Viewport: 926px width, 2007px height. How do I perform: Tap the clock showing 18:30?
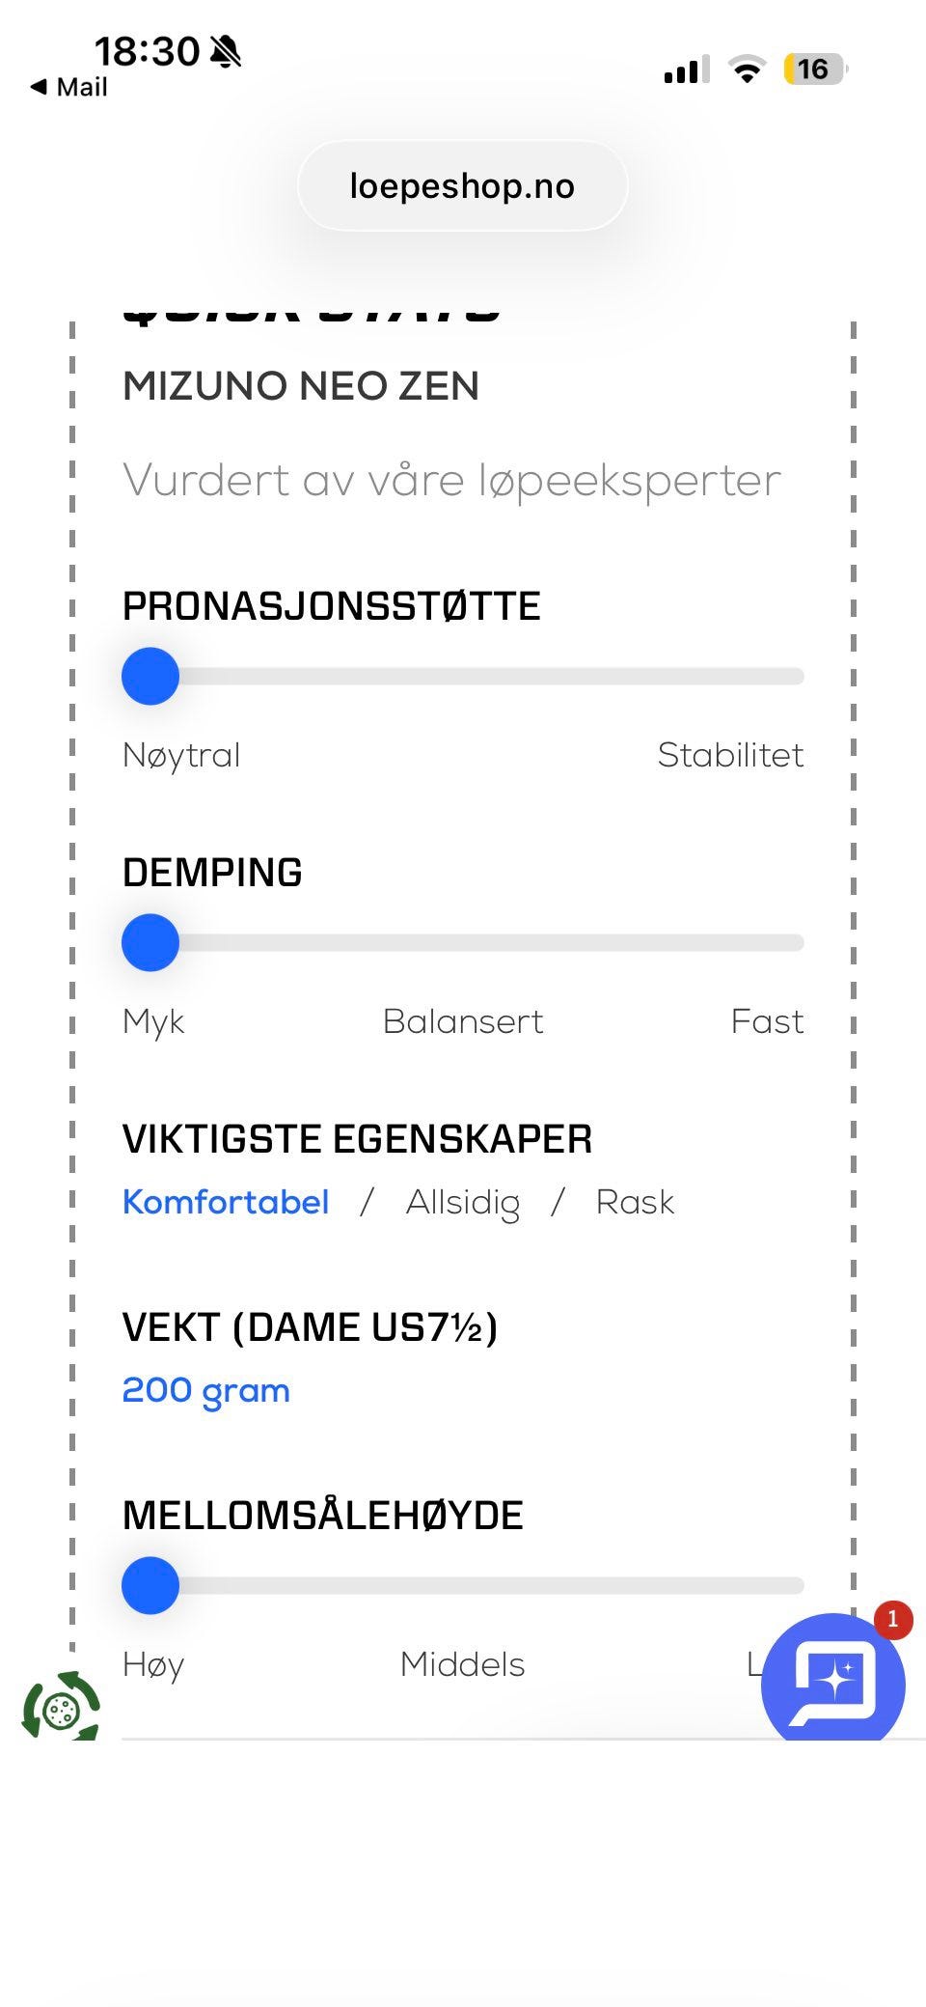[147, 51]
